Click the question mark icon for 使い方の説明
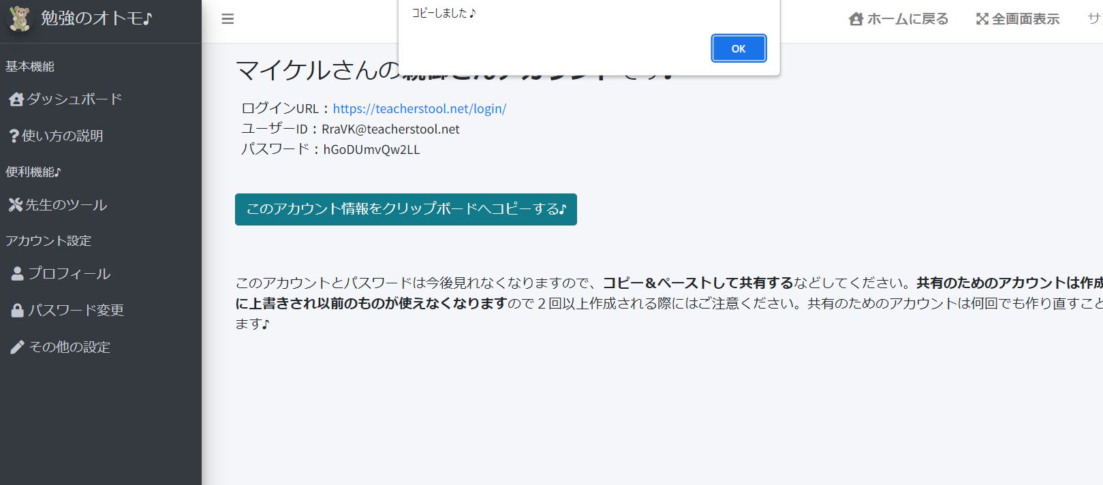1103x485 pixels. 14,136
